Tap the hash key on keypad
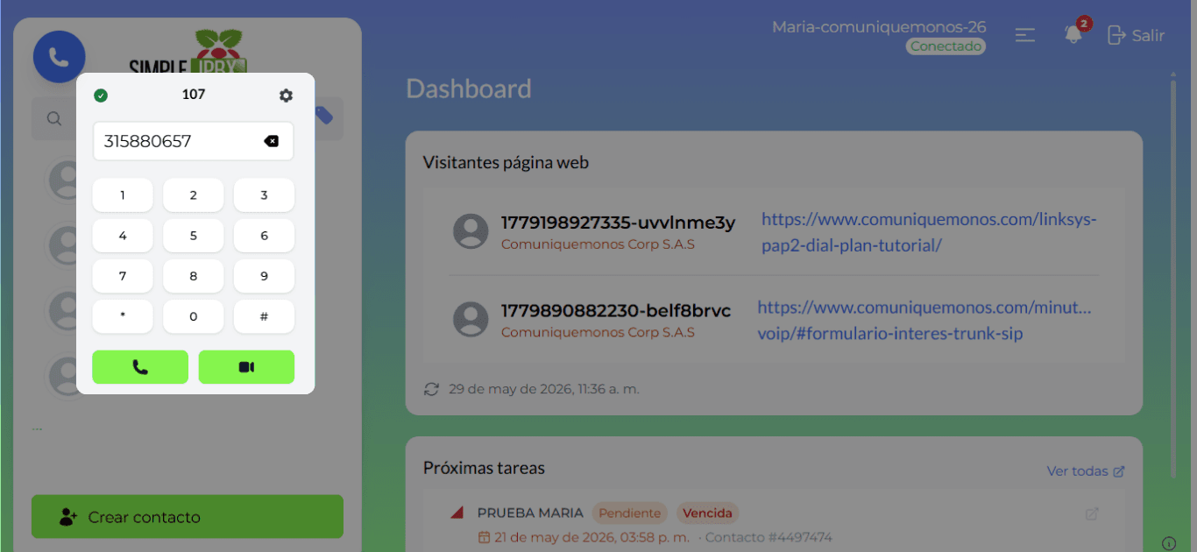 coord(264,316)
